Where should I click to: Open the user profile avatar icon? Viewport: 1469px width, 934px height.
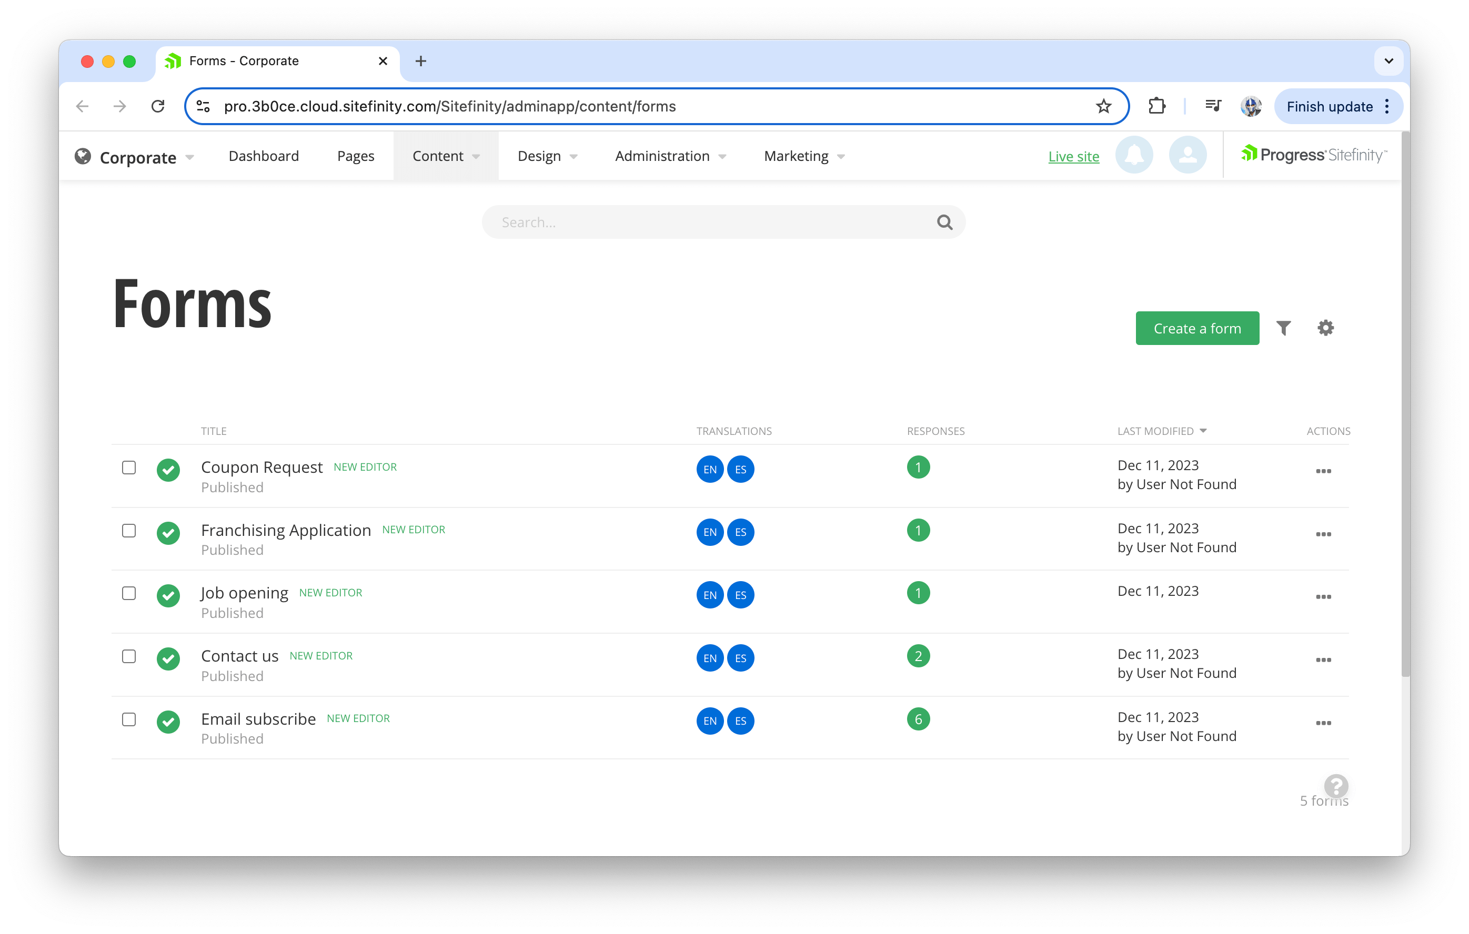pos(1187,156)
